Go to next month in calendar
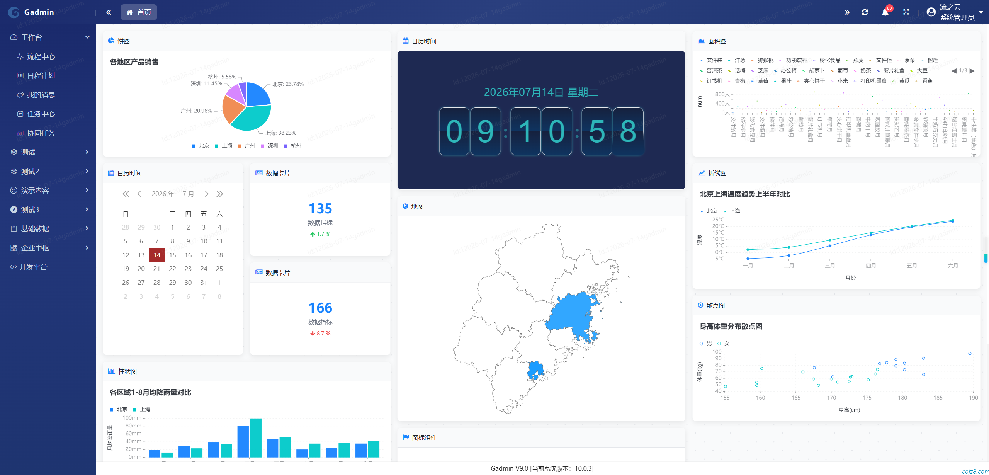The width and height of the screenshot is (989, 475). point(207,194)
